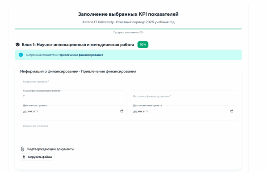Click the graduation cap icon beside Блок 1

pos(17,45)
